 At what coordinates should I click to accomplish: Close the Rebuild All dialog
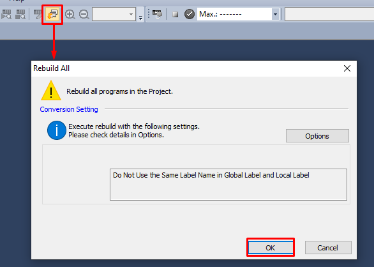347,68
